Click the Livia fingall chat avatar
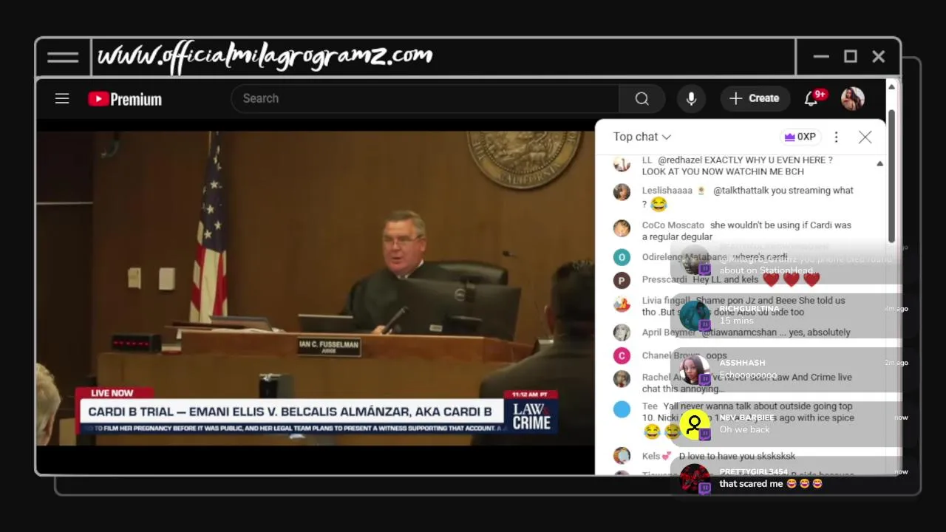This screenshot has height=532, width=946. (x=622, y=303)
